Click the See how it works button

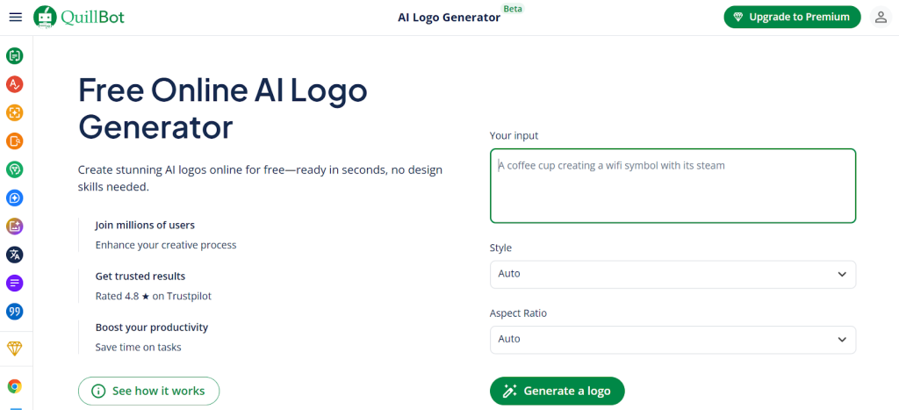tap(148, 391)
